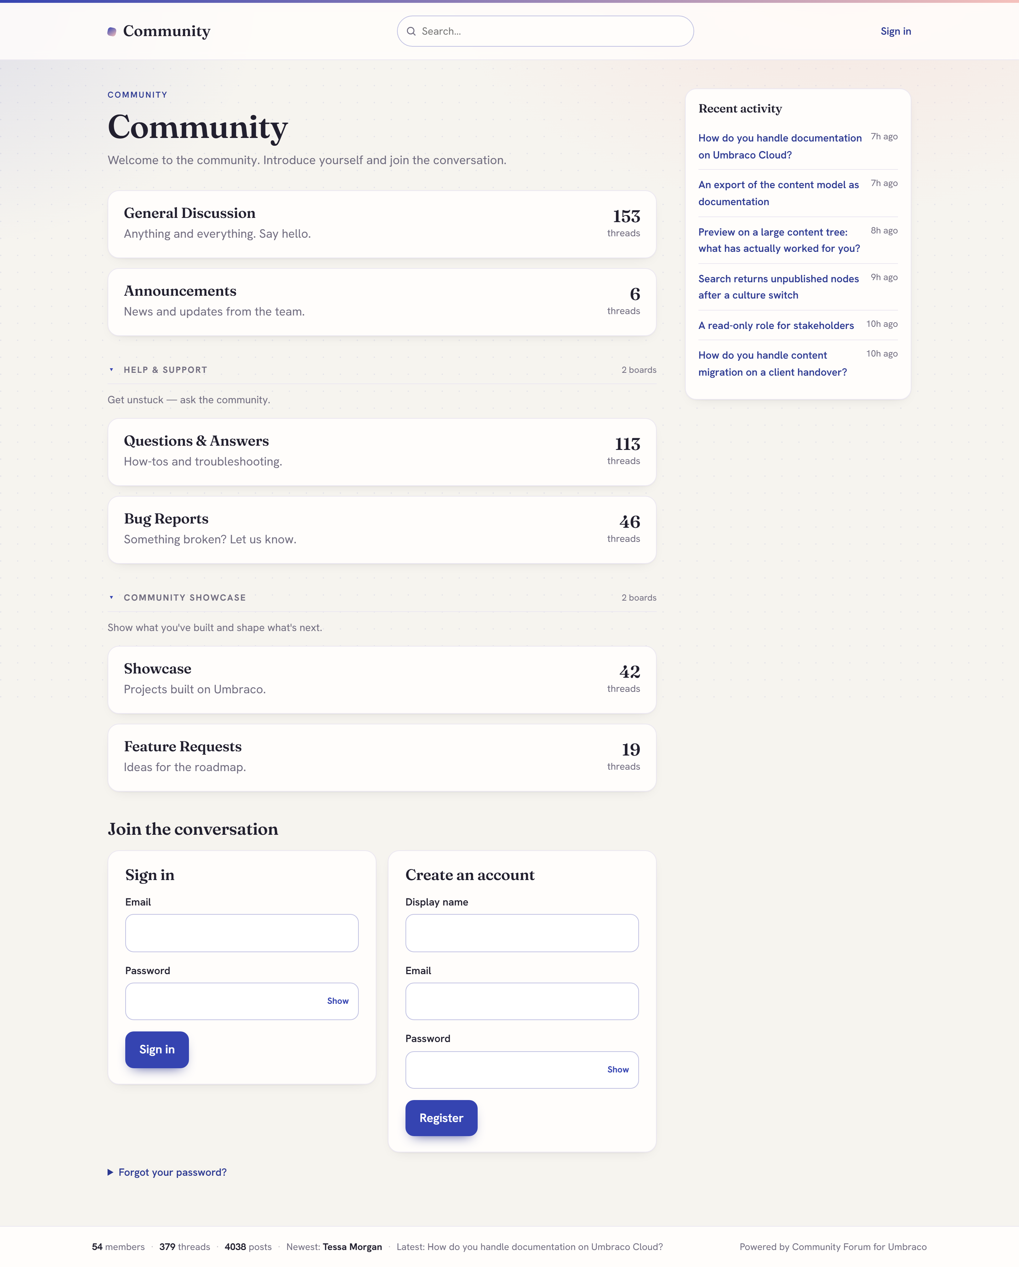Open the Questions & Answers board
1019x1267 pixels.
(x=382, y=452)
